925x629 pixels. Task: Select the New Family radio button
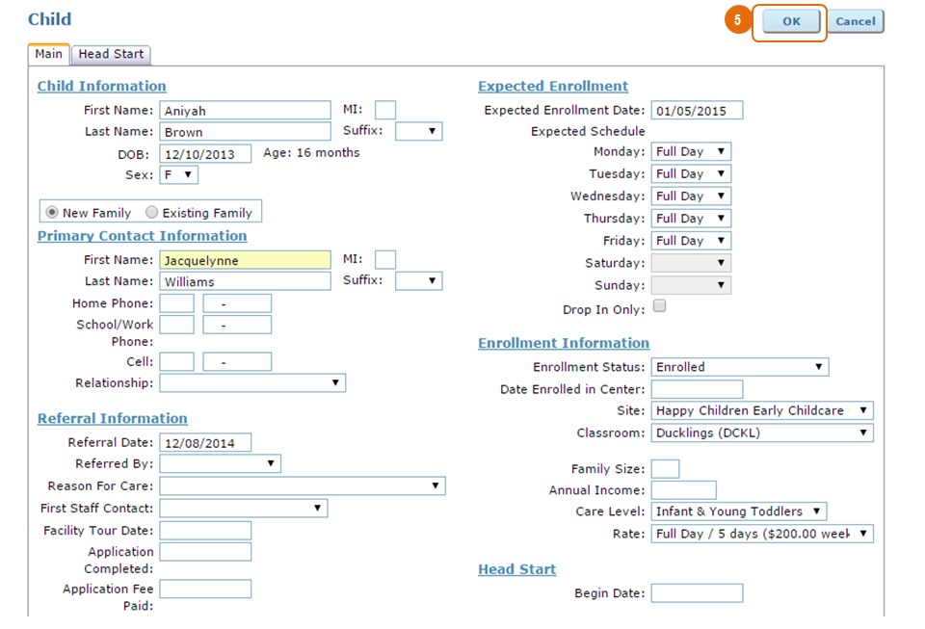click(52, 213)
